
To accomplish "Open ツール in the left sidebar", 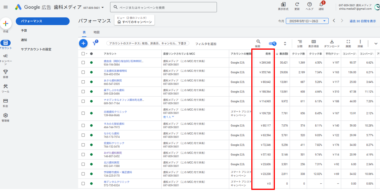I will click(x=6, y=86).
